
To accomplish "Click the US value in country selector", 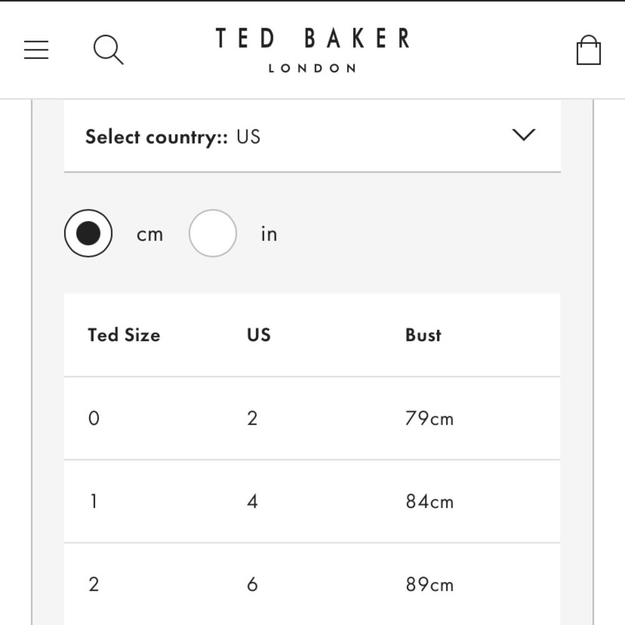I will point(248,137).
